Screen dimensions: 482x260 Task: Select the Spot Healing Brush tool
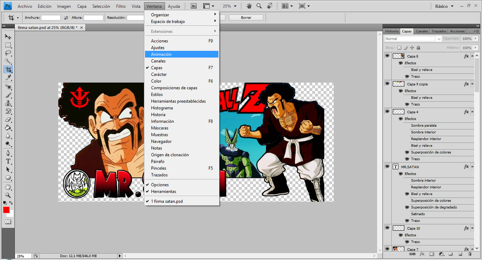click(8, 87)
